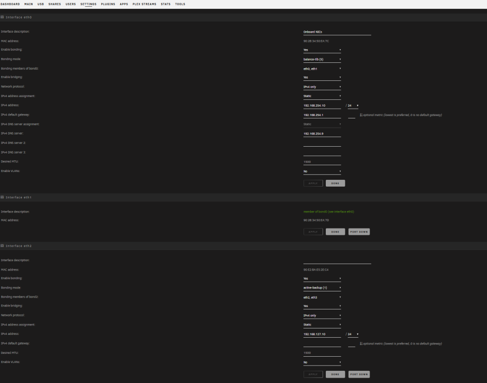487x383 pixels.
Task: Click the Interface eth2 section icon
Action: (x=2, y=246)
